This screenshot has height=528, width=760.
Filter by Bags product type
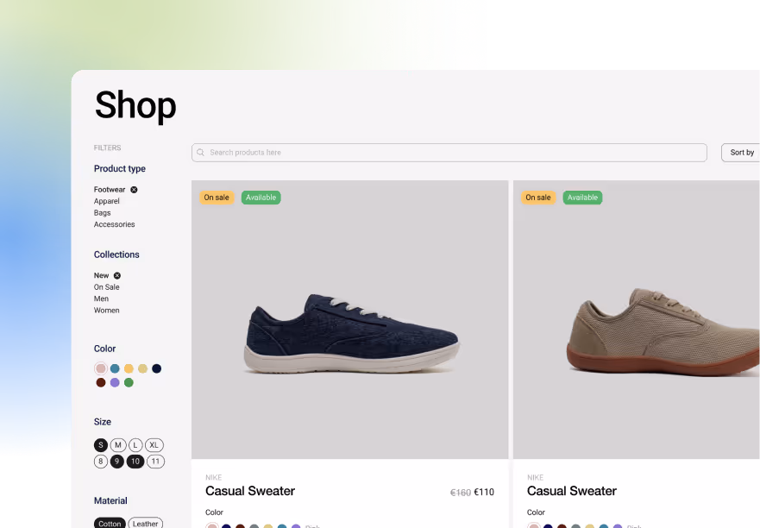[102, 212]
